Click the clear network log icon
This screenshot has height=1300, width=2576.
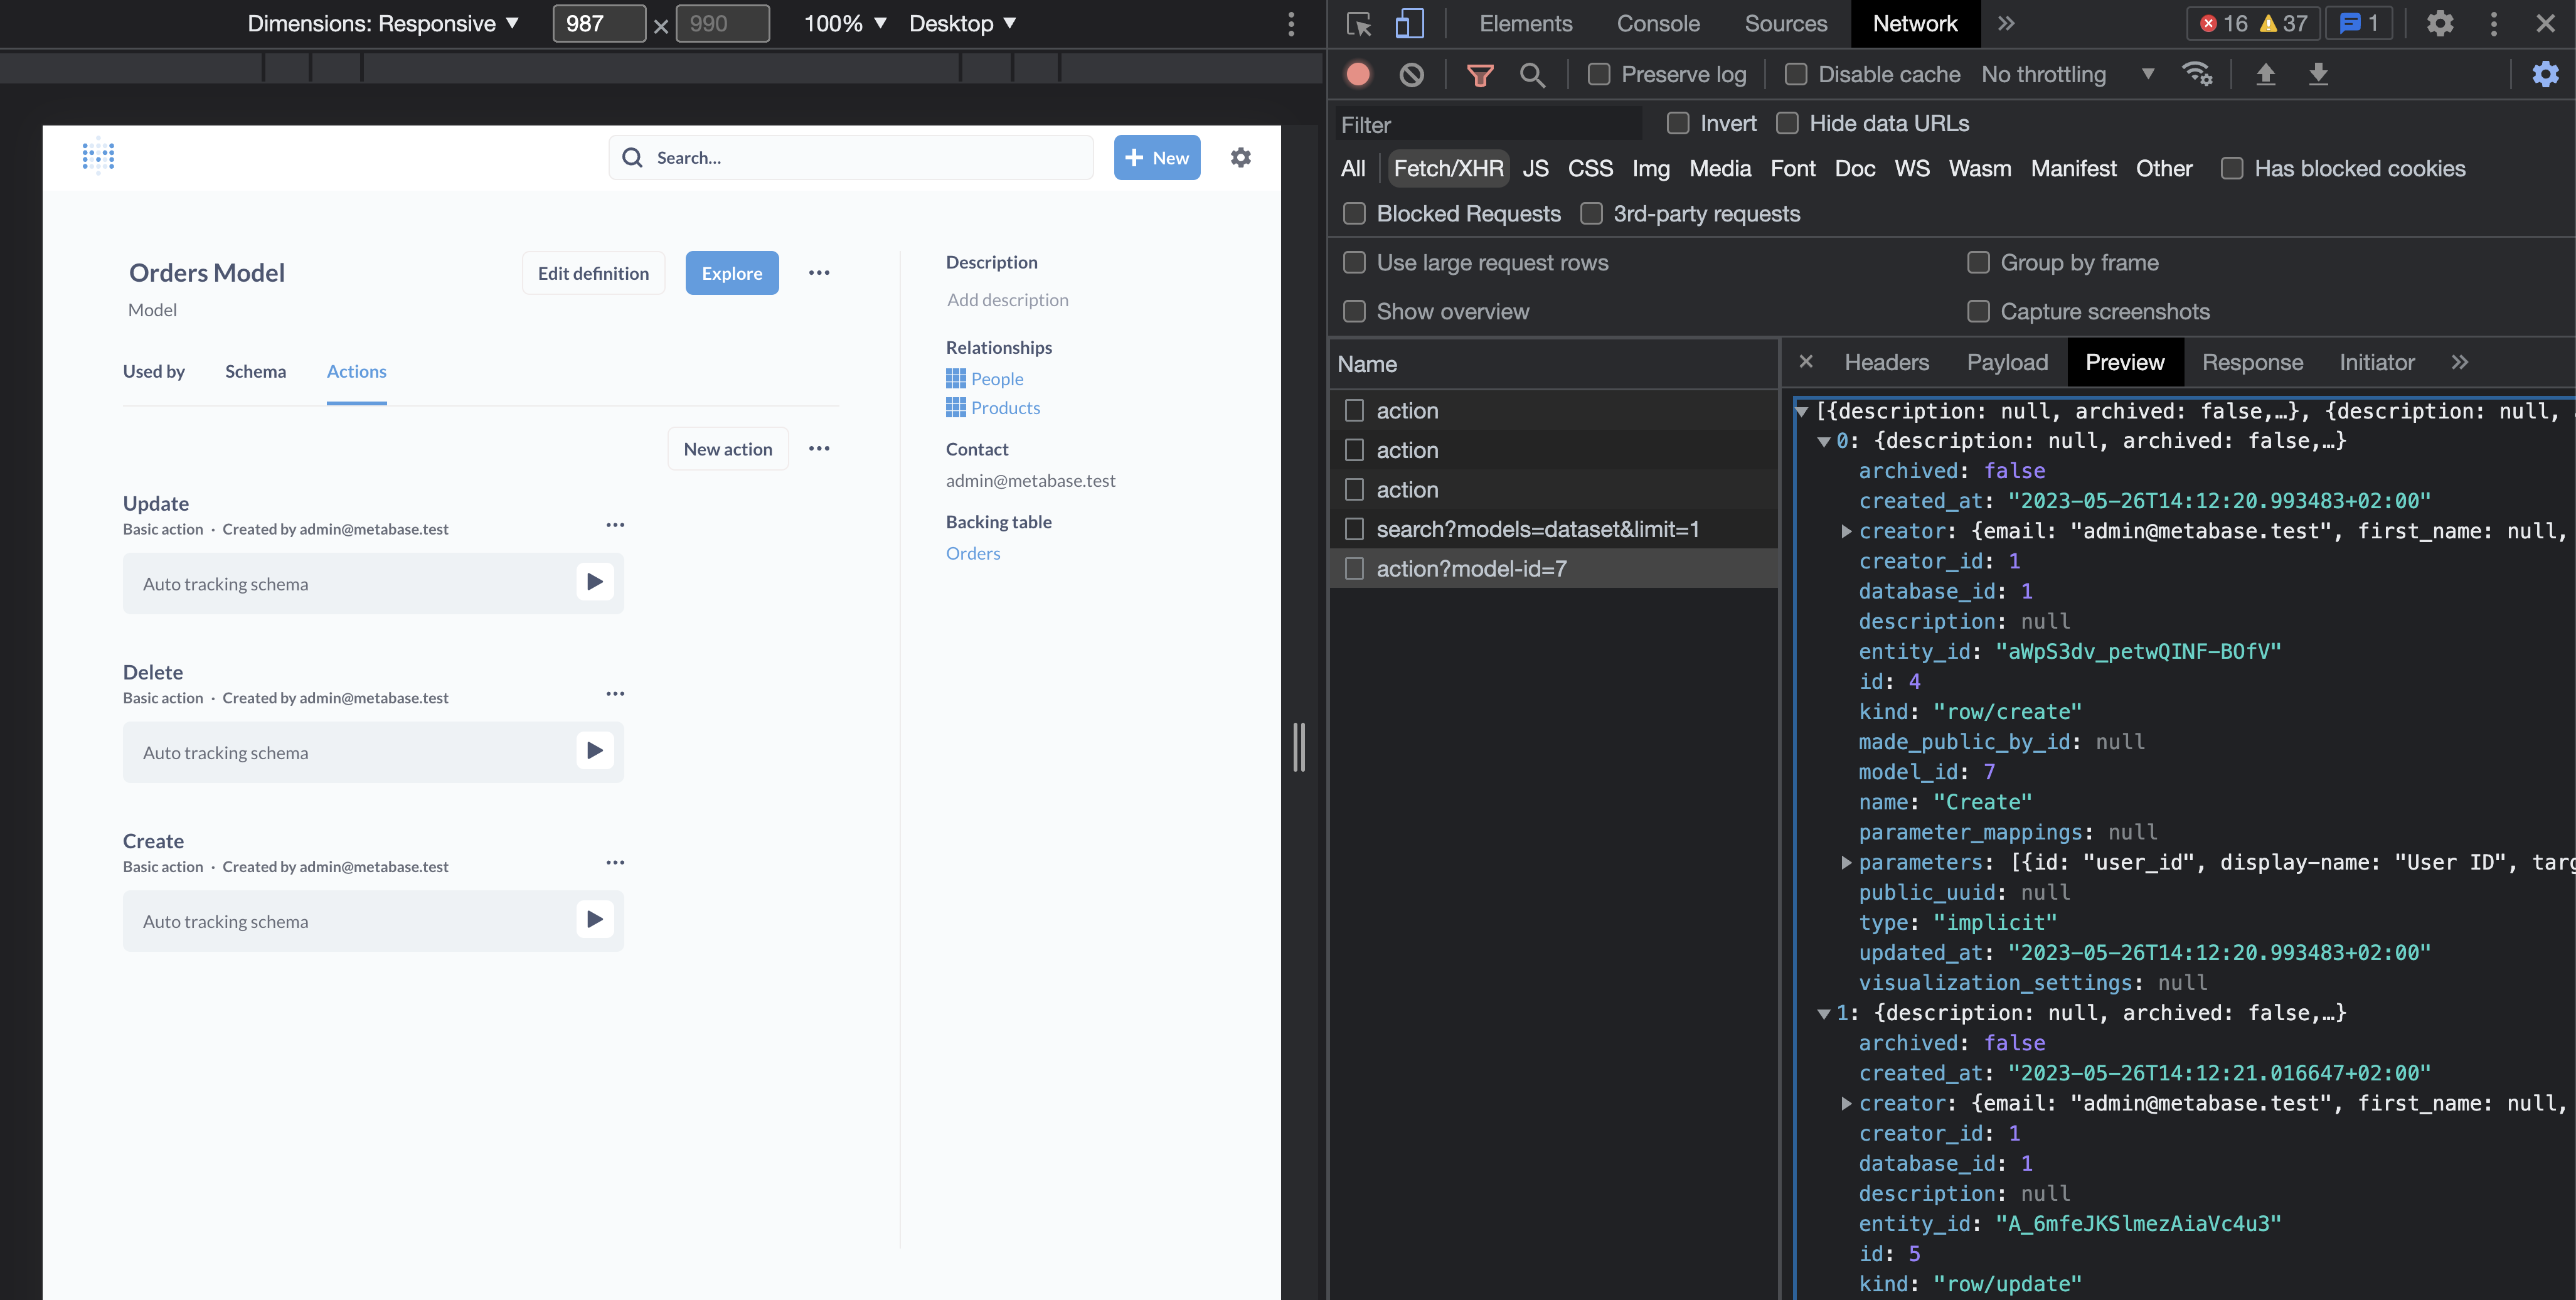pyautogui.click(x=1411, y=74)
